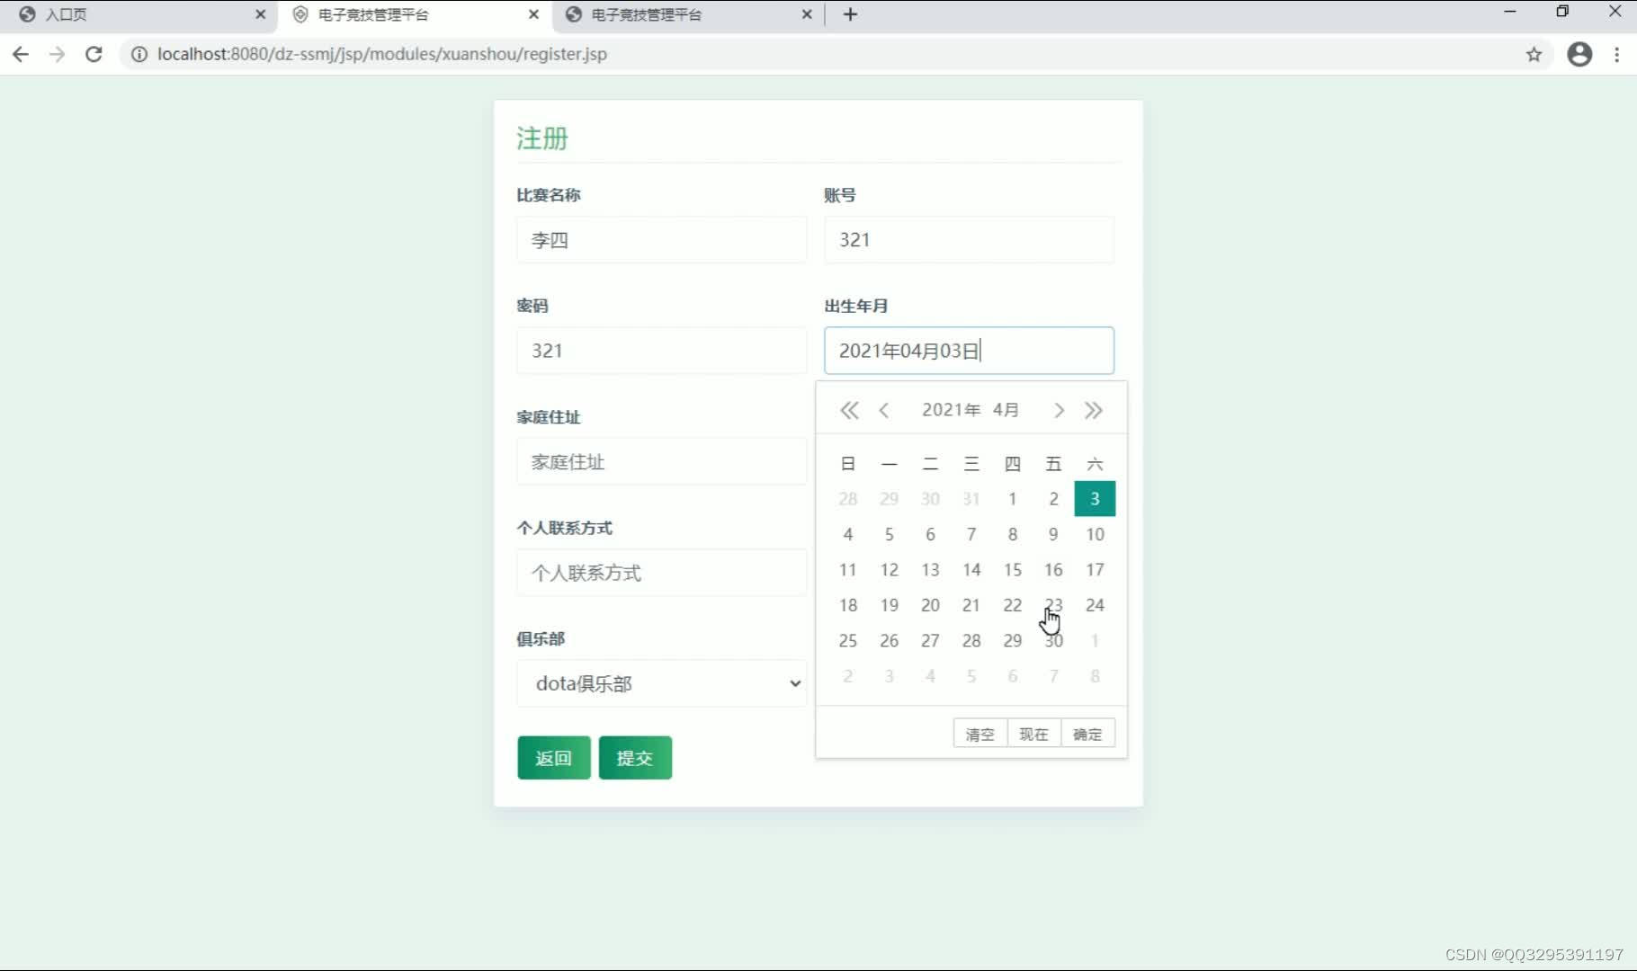Pick April 28 in the calendar
This screenshot has height=971, width=1637.
tap(971, 641)
